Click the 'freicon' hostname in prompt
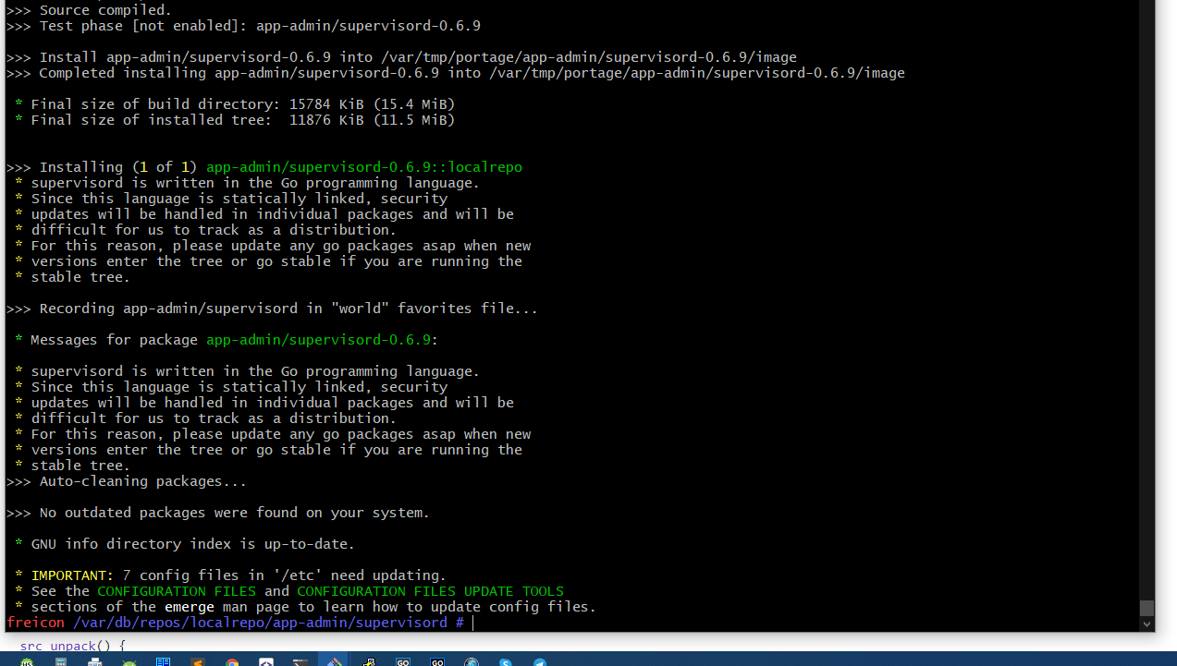 click(x=36, y=623)
